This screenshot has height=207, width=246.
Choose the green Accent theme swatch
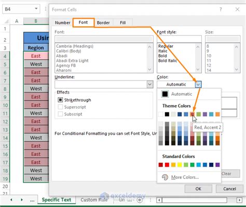[199, 114]
